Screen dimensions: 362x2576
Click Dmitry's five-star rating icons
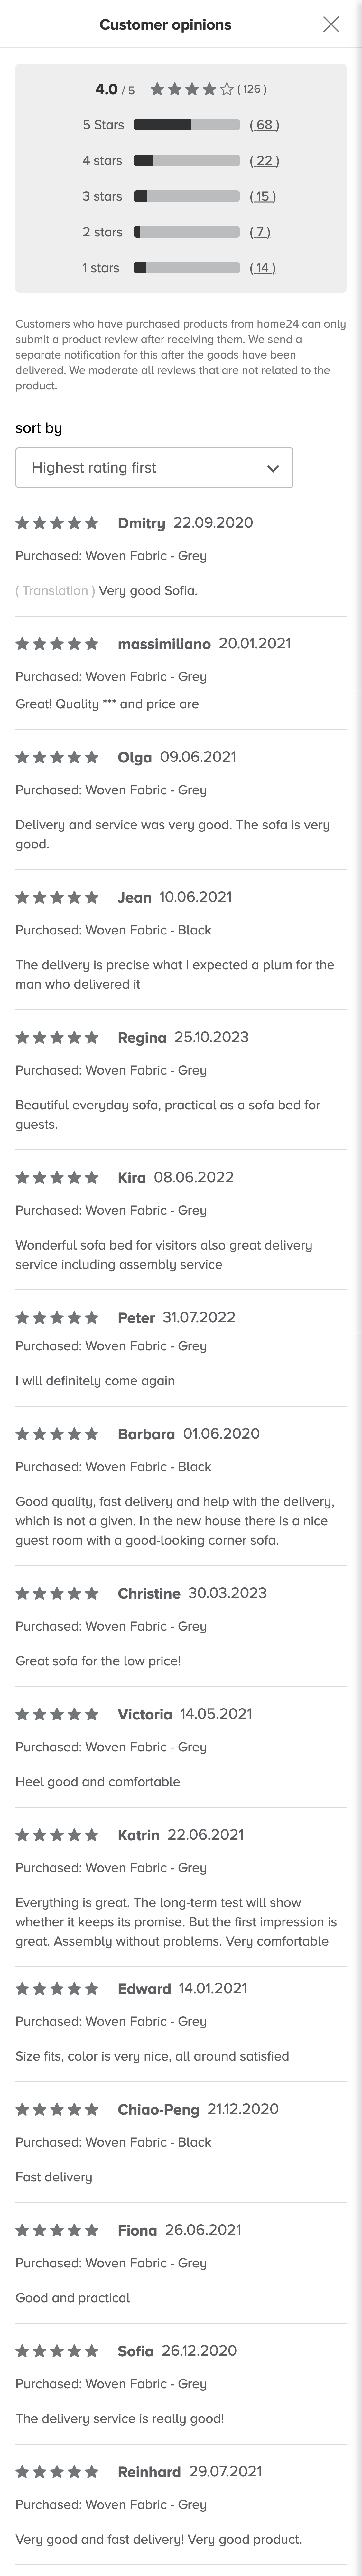click(57, 523)
